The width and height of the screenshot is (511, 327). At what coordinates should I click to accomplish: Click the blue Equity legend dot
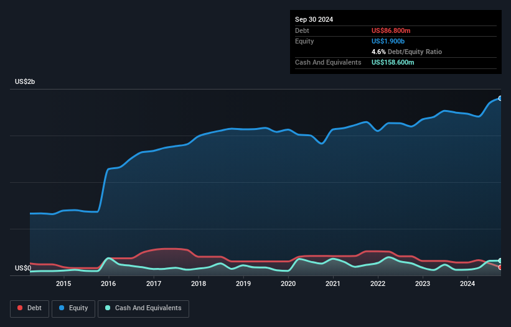pos(62,308)
